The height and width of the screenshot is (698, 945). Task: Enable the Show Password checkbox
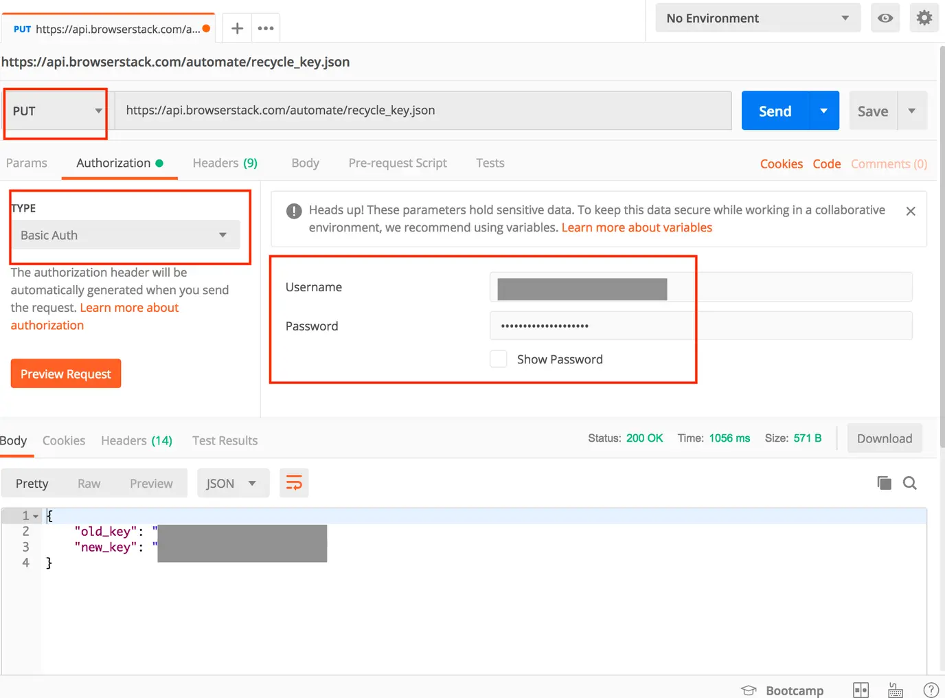coord(499,359)
